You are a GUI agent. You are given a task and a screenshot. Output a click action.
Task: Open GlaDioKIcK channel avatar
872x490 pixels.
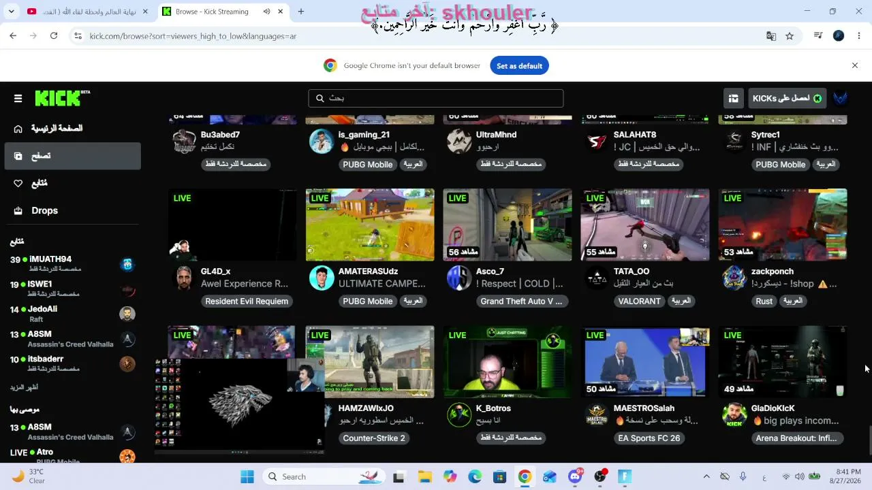[x=734, y=415]
